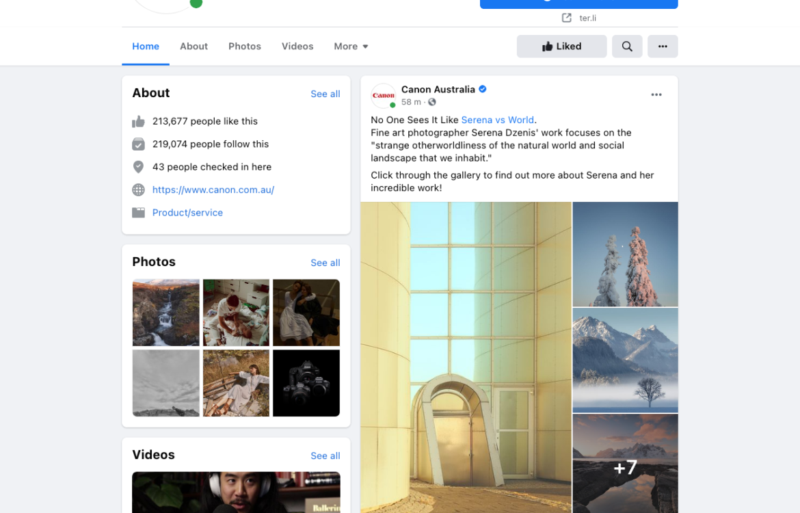Open the Videos tab
This screenshot has width=800, height=513.
point(297,47)
